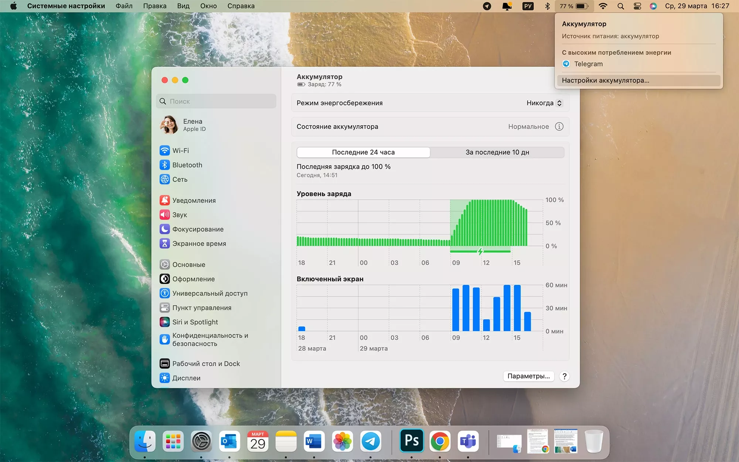The image size is (739, 462).
Task: Switch РУ keyboard input source
Action: 528,6
